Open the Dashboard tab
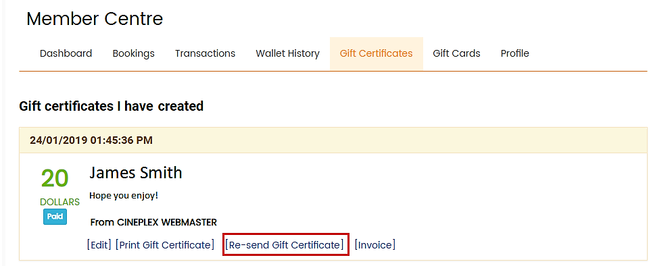Image resolution: width=651 pixels, height=266 pixels. 66,53
